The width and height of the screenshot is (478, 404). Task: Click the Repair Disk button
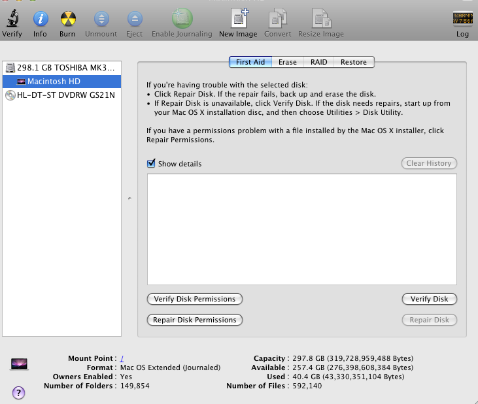click(x=429, y=320)
